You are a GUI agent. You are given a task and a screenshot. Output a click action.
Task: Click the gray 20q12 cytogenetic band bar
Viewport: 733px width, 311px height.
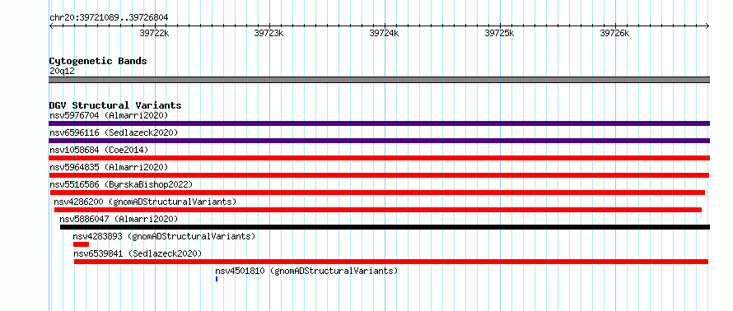click(379, 80)
